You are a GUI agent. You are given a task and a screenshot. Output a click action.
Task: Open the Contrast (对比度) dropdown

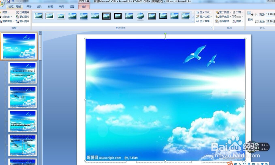coord(5,17)
